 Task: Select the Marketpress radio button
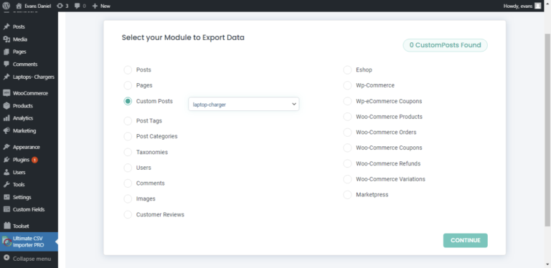click(x=347, y=195)
